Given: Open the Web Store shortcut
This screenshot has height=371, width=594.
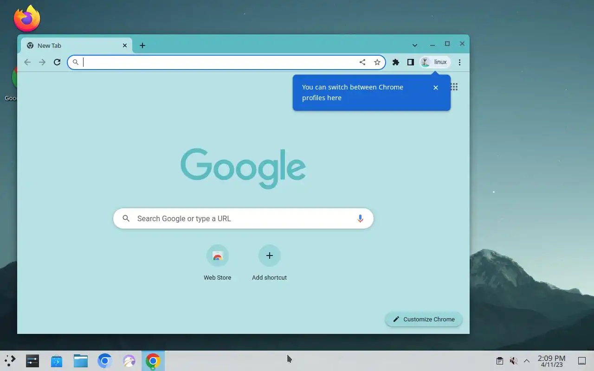Looking at the screenshot, I should tap(217, 263).
